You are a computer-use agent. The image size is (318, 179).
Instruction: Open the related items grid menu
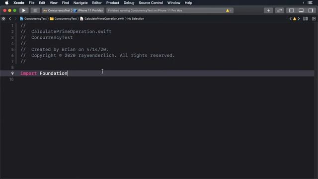coord(3,19)
